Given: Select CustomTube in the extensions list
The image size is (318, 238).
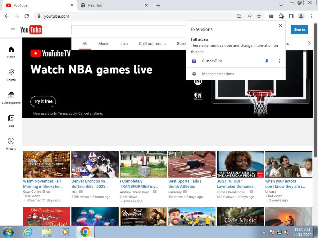Looking at the screenshot, I should pyautogui.click(x=212, y=61).
